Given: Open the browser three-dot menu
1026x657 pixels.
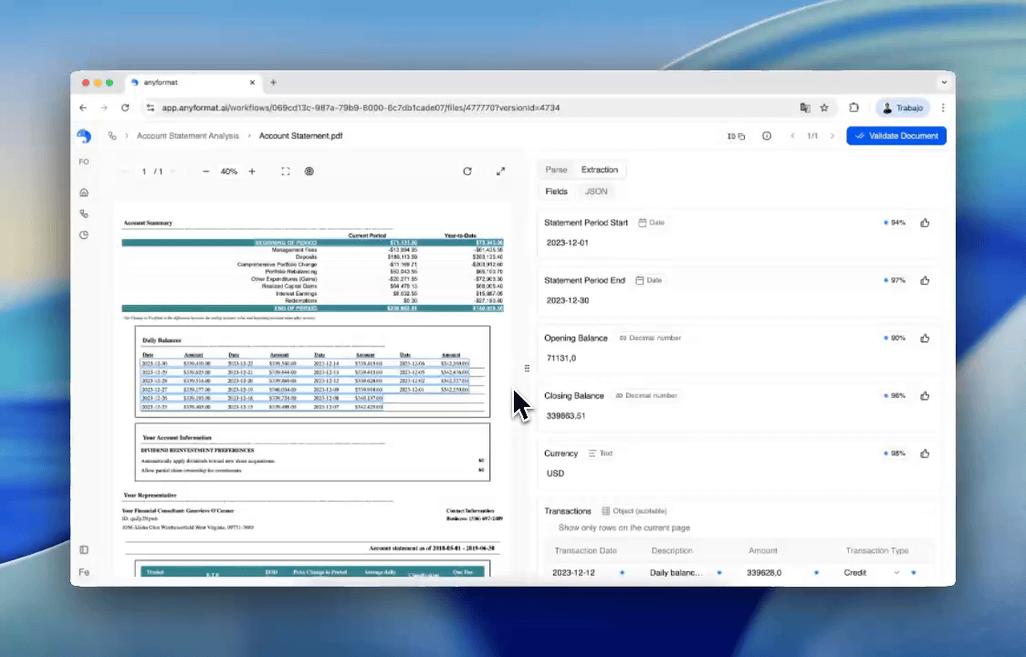Looking at the screenshot, I should click(x=943, y=108).
